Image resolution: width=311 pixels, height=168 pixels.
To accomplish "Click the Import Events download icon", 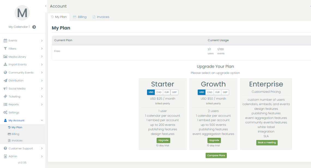I will tap(5, 64).
